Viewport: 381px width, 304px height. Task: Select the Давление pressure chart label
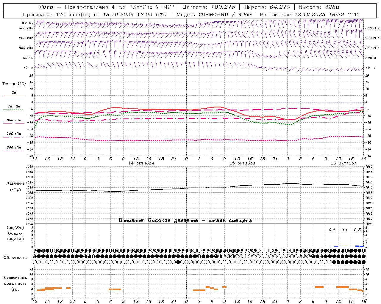[x=15, y=183]
